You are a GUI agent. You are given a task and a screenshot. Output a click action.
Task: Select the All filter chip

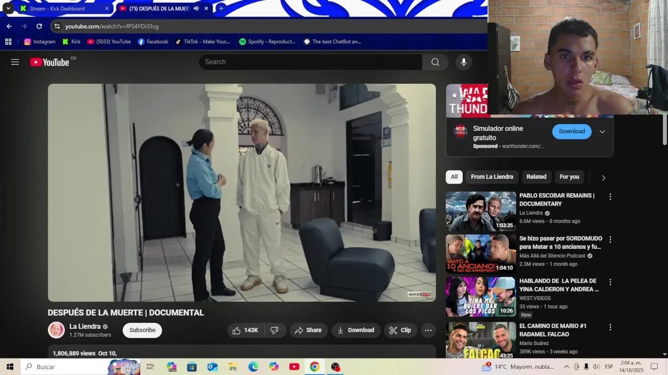(x=454, y=177)
